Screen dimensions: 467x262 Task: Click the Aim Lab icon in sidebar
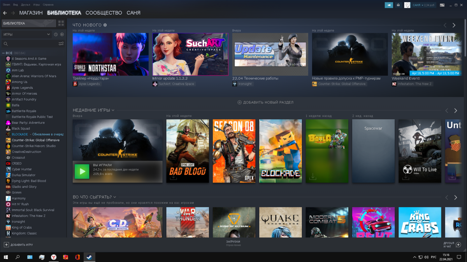pyautogui.click(x=8, y=70)
